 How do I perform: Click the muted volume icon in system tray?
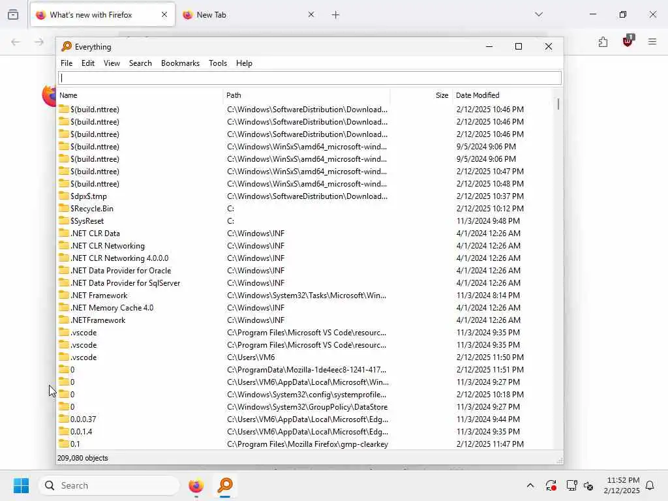589,485
